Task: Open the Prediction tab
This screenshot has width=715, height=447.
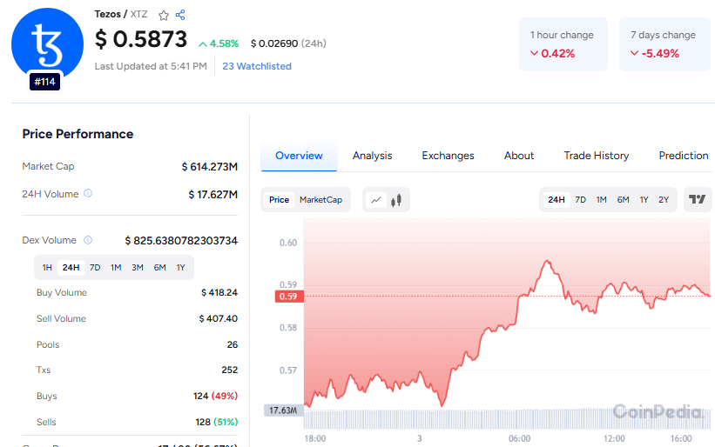Action: (684, 156)
